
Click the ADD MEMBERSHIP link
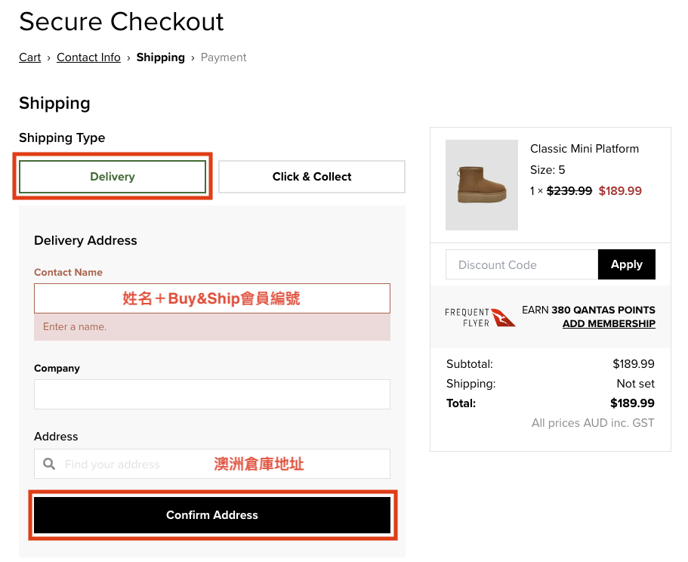click(609, 323)
